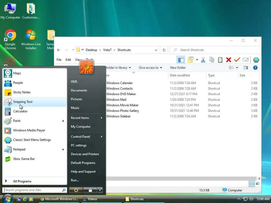Screen dimensions: 271x203
Task: Click the volume tray icon
Action: click(251, 199)
